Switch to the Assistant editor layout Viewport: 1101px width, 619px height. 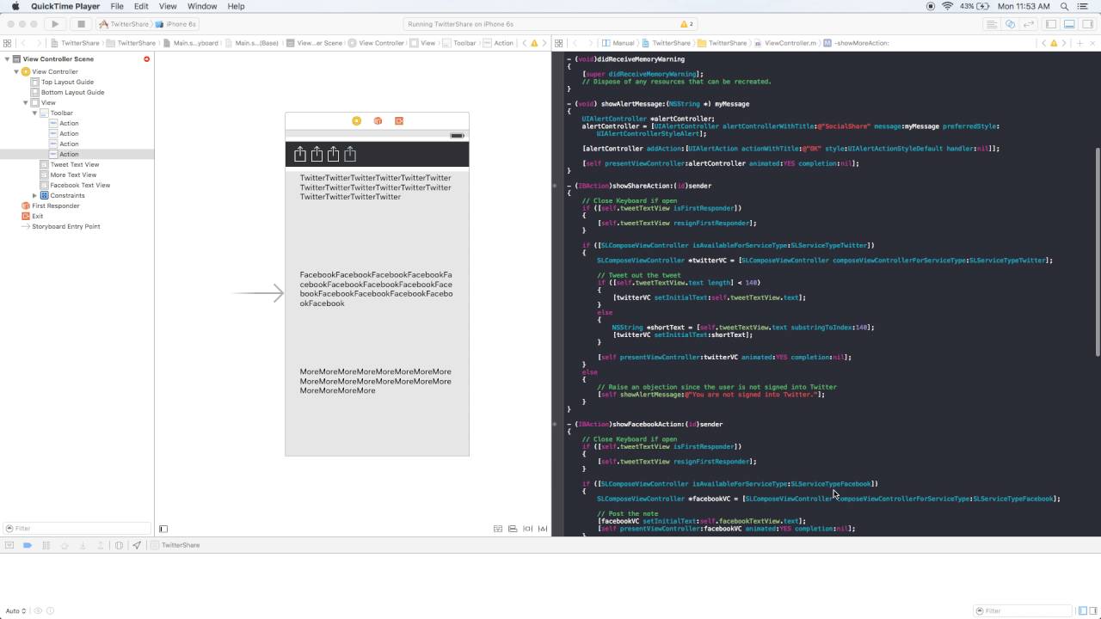click(1011, 24)
